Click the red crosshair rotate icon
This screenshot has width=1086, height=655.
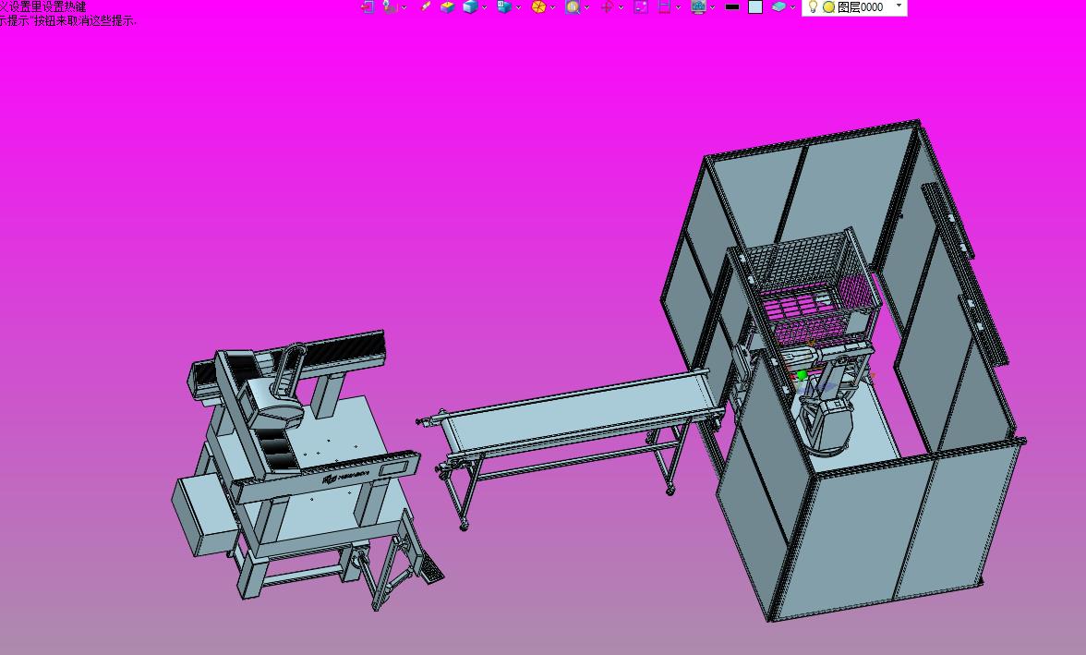pos(607,7)
